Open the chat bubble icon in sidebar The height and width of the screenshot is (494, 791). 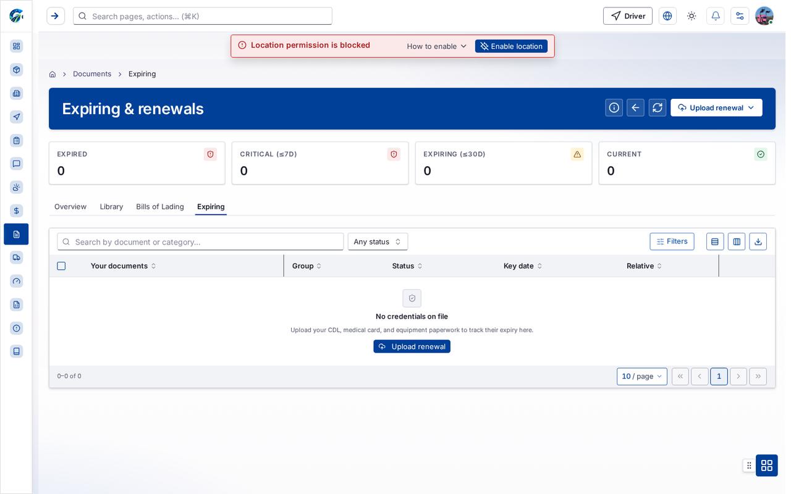(x=17, y=164)
